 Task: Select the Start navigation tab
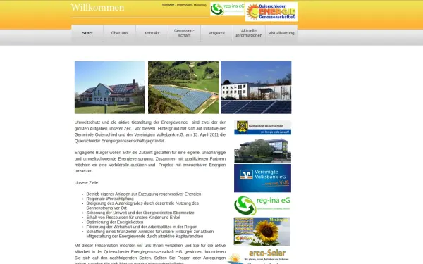coord(87,33)
